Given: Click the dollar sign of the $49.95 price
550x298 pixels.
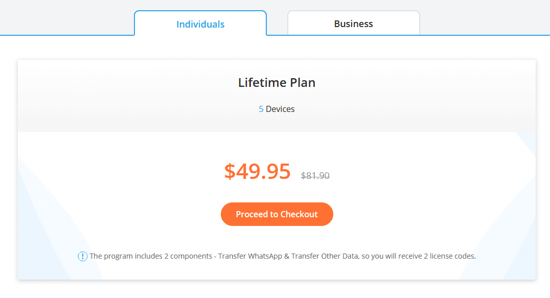Looking at the screenshot, I should [x=230, y=172].
